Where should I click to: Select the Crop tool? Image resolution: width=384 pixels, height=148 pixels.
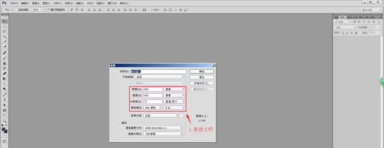click(5, 42)
